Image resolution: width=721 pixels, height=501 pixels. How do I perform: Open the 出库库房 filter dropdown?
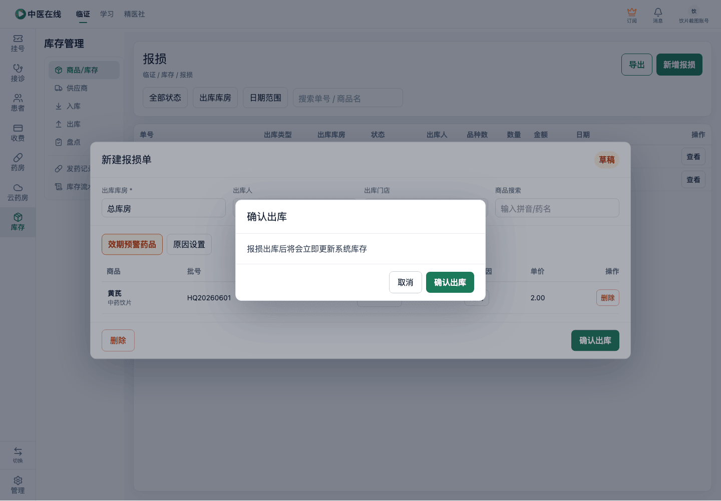(215, 98)
